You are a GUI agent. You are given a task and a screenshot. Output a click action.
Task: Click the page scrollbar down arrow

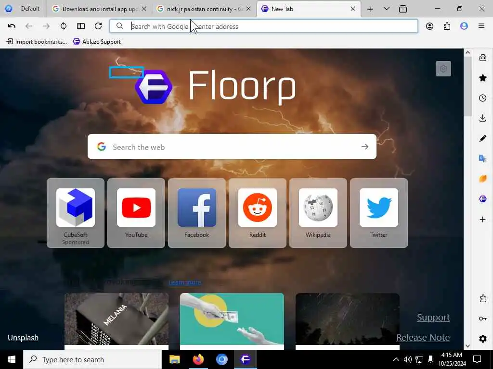[467, 345]
